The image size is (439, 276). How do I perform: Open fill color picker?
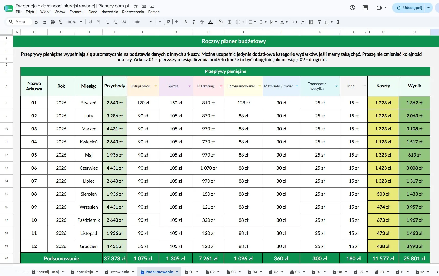pyautogui.click(x=221, y=22)
